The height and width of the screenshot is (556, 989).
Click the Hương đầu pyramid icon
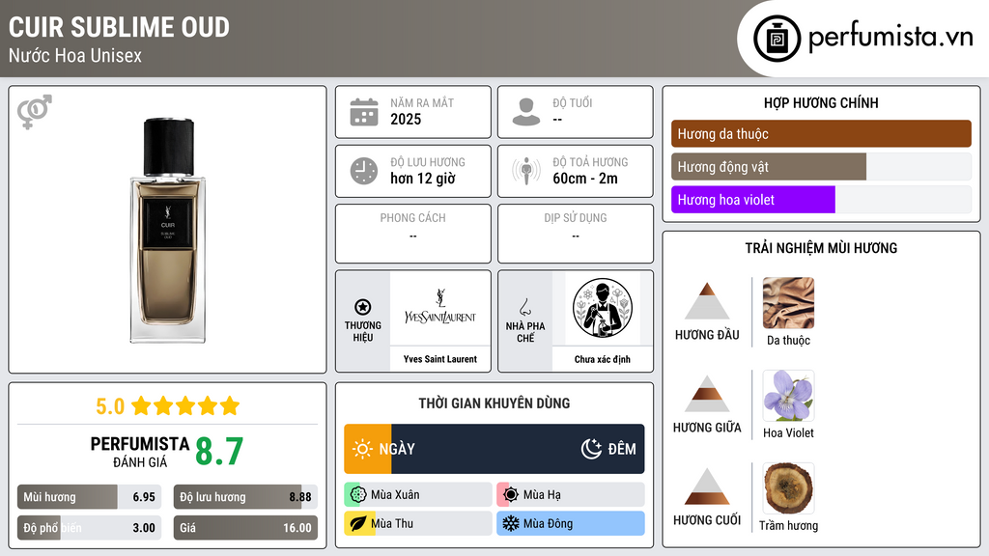pos(707,301)
